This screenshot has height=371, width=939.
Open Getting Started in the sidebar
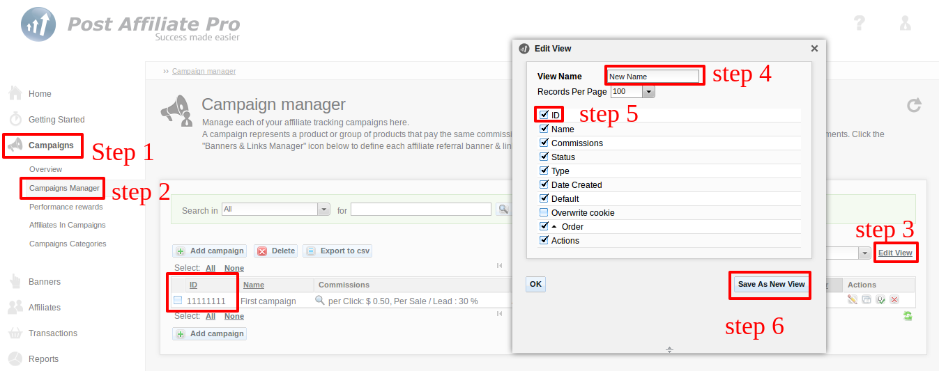coord(56,120)
